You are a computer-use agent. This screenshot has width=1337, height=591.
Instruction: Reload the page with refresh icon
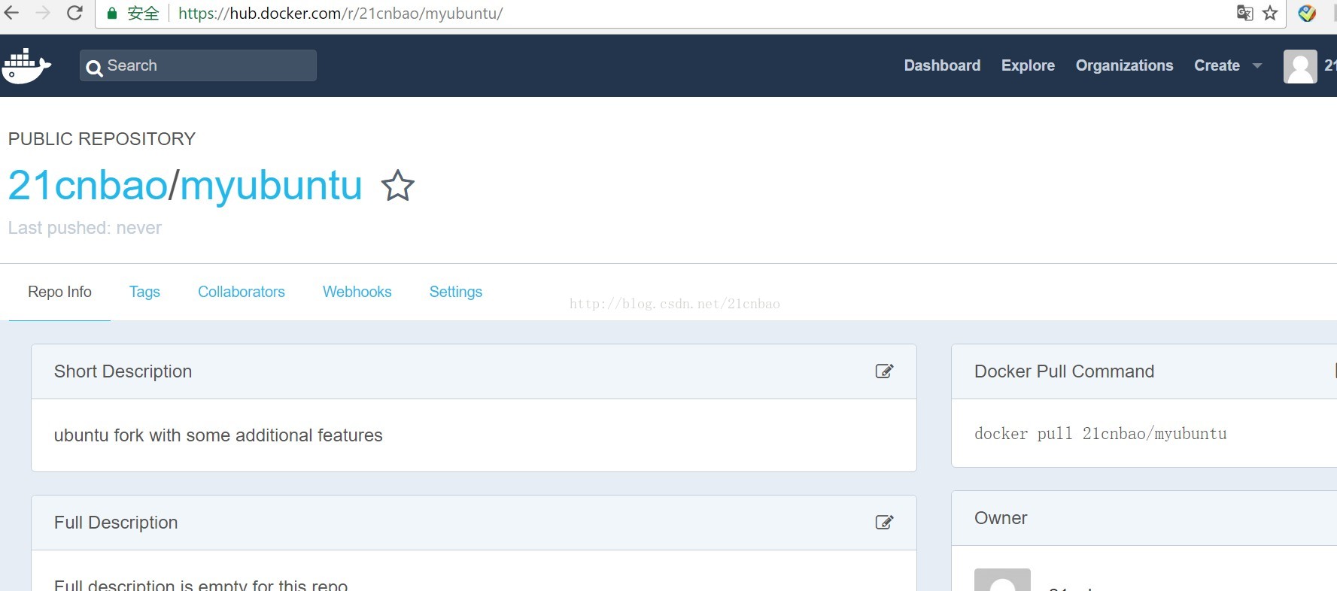[74, 13]
